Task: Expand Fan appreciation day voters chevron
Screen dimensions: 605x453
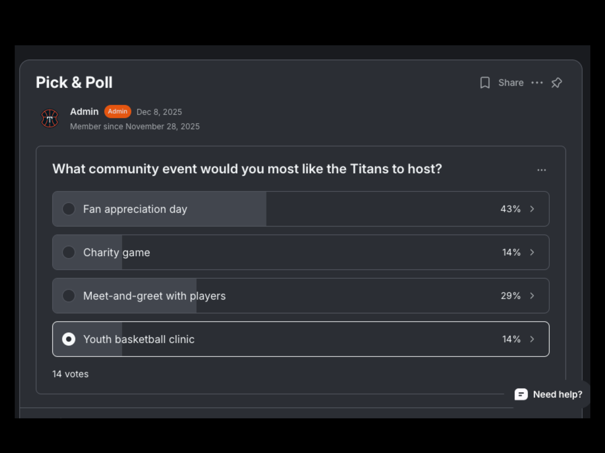Action: click(532, 209)
